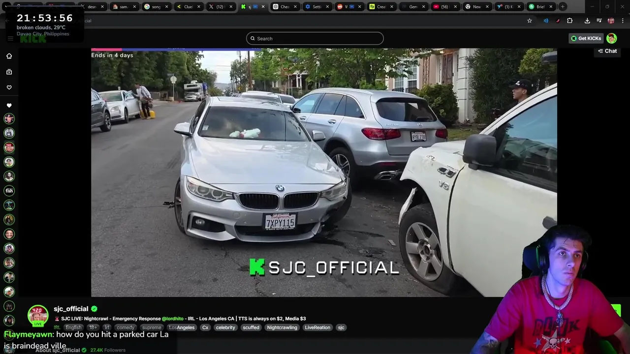Select the Nightcrawling tag
The image size is (630, 354).
pos(282,327)
